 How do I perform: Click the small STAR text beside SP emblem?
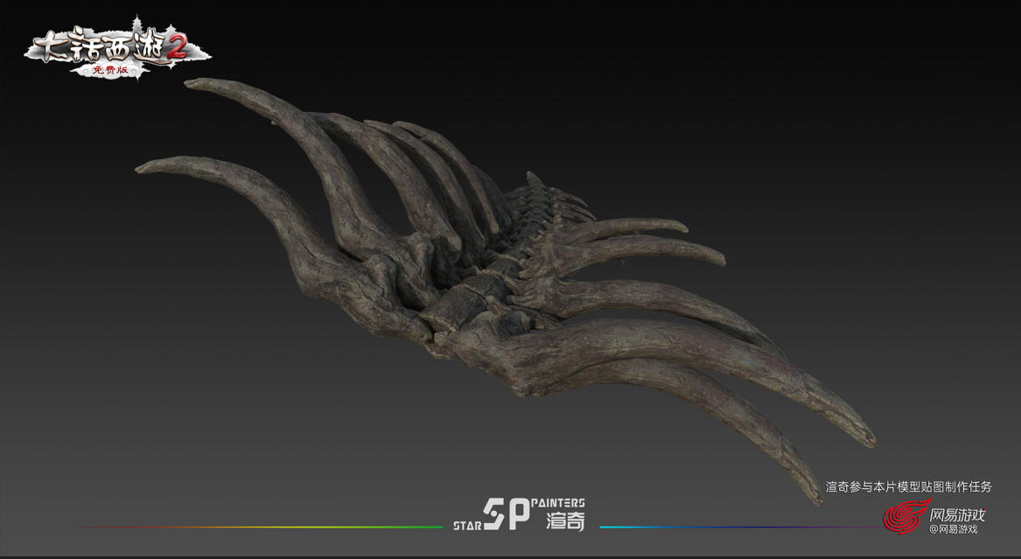[x=466, y=527]
